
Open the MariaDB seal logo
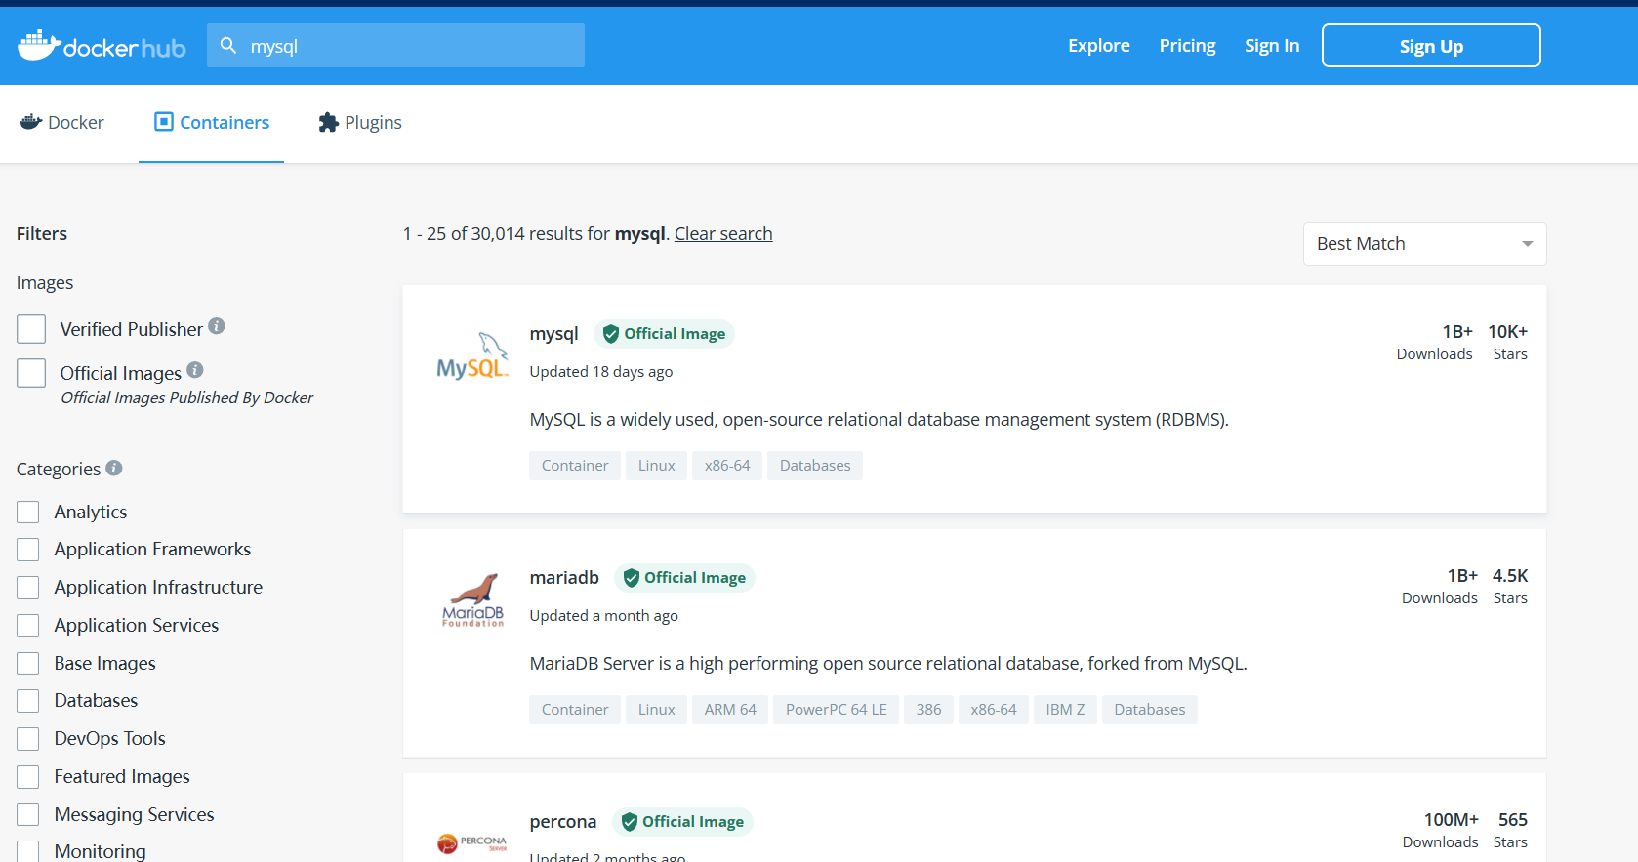click(473, 599)
